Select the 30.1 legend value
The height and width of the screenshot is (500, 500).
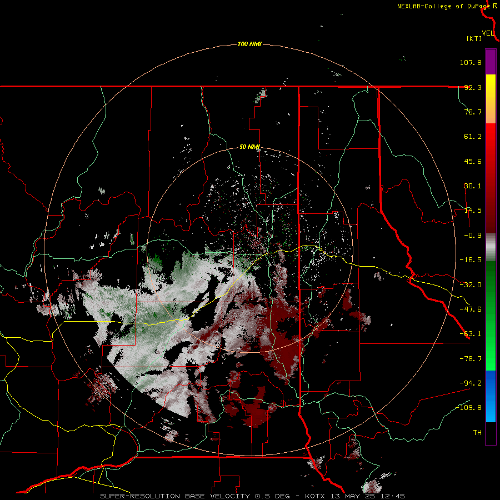[x=473, y=186]
